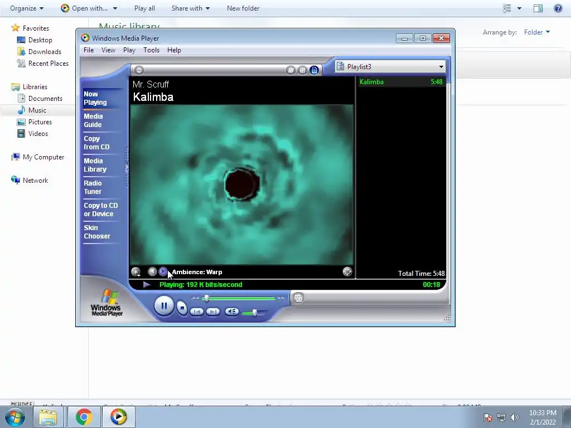
Task: Expand the Open with dropdown arrow
Action: [115, 8]
